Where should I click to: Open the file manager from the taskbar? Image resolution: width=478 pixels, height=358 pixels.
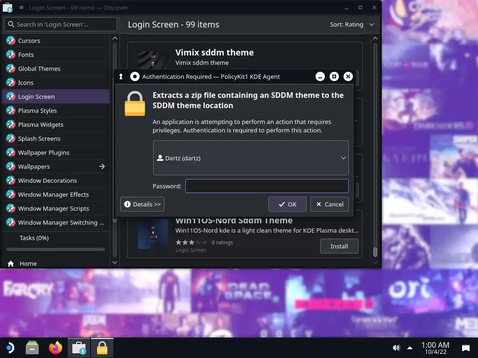tap(32, 348)
